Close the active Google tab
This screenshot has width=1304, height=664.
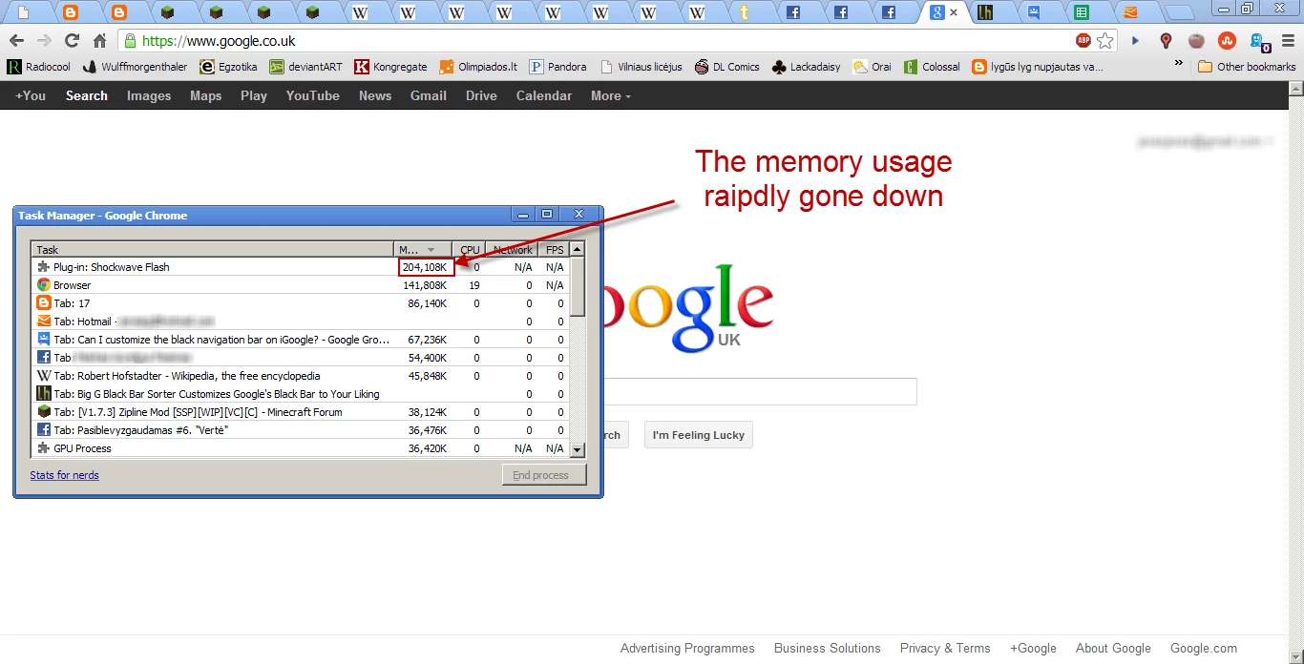pos(954,12)
